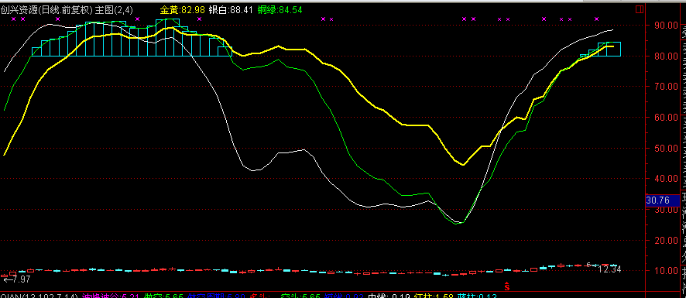The height and width of the screenshot is (298, 686).
Task: Click the 中线 value in bottom bar
Action: 389,296
